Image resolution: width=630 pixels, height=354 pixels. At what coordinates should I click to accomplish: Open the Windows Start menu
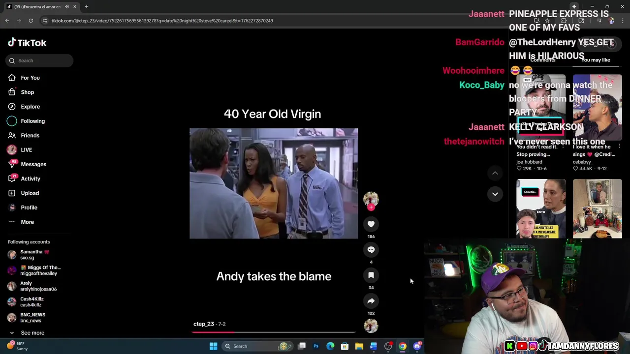[x=213, y=346]
